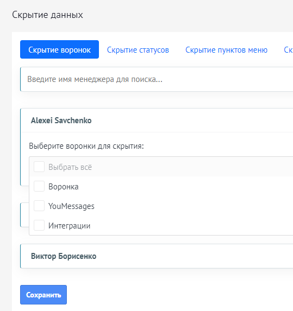Click the Выберите воронки для скрытия label
293x311 pixels.
pyautogui.click(x=86, y=146)
